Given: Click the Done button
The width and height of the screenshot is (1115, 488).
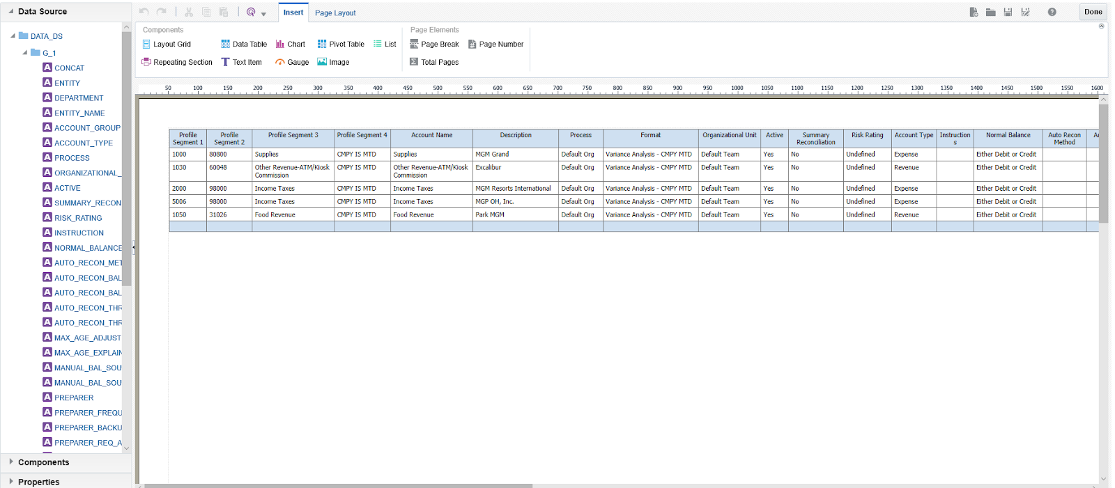Looking at the screenshot, I should tap(1093, 12).
